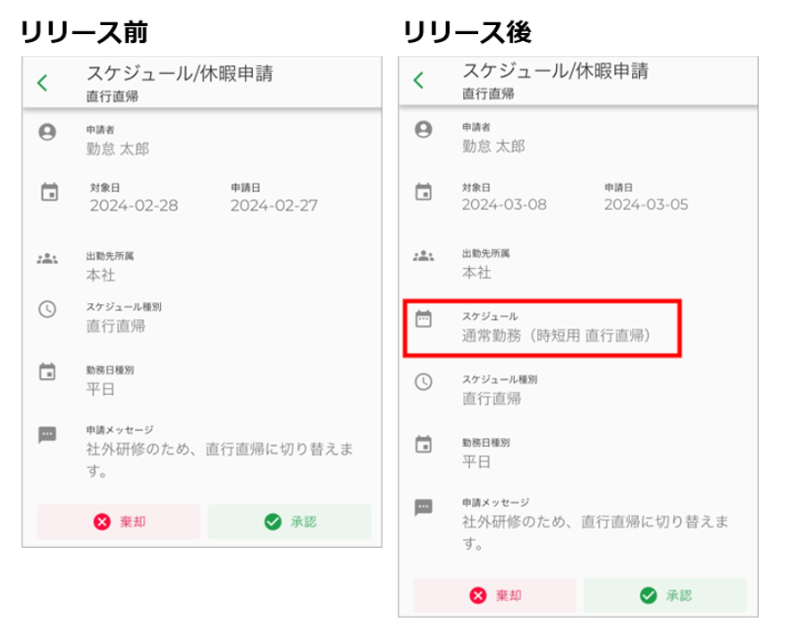Click calendar icon beside 2024-03-08 target date
The height and width of the screenshot is (631, 791).
[x=424, y=191]
